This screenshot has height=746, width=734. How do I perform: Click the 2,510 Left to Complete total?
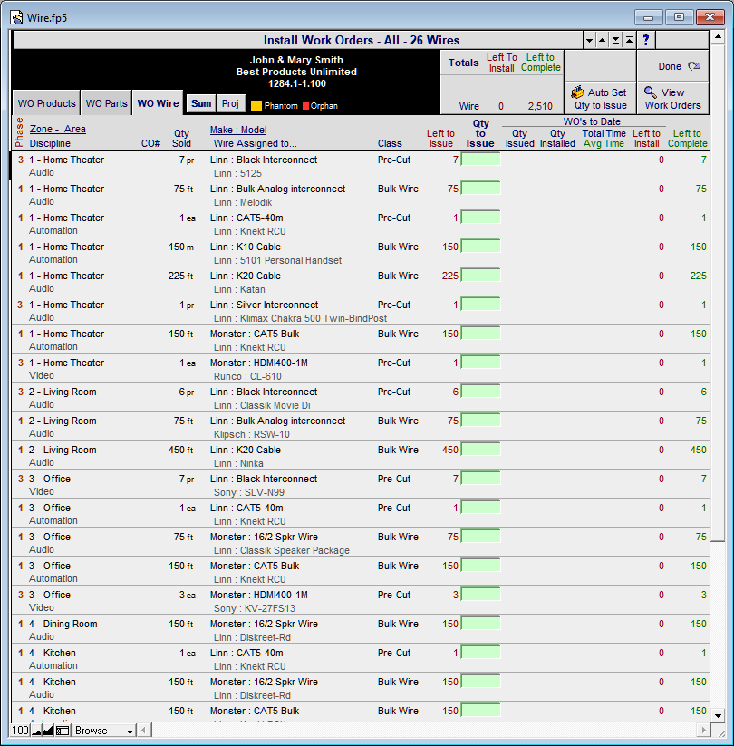click(540, 106)
